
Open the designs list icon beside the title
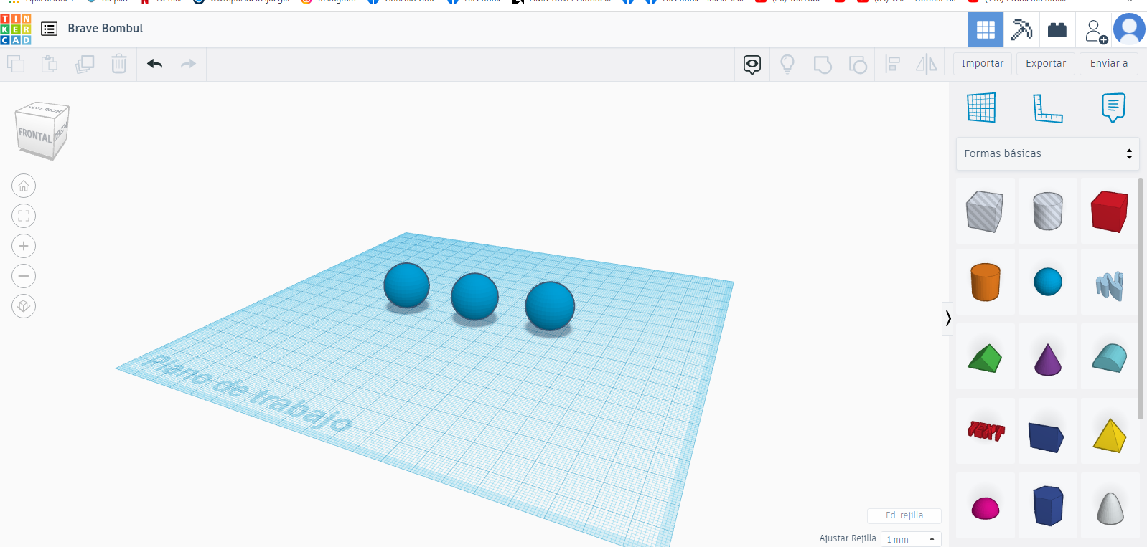click(x=49, y=29)
